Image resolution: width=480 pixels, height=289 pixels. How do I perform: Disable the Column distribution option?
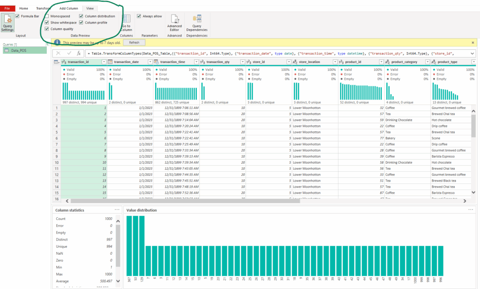pyautogui.click(x=81, y=15)
